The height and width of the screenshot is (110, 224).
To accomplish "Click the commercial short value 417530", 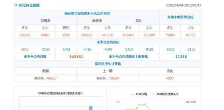I will (108, 35).
